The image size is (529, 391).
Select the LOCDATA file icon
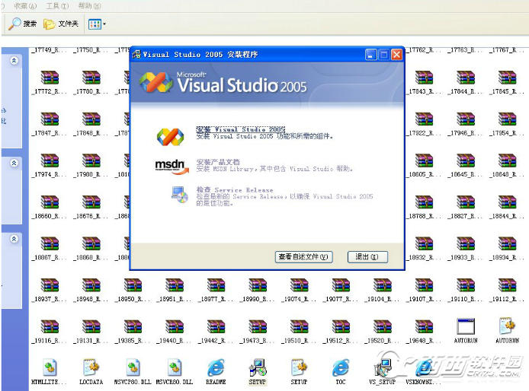[91, 367]
